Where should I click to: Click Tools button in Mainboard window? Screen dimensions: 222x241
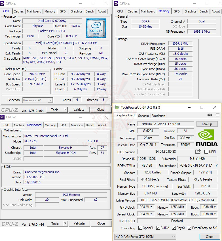[x=55, y=223]
